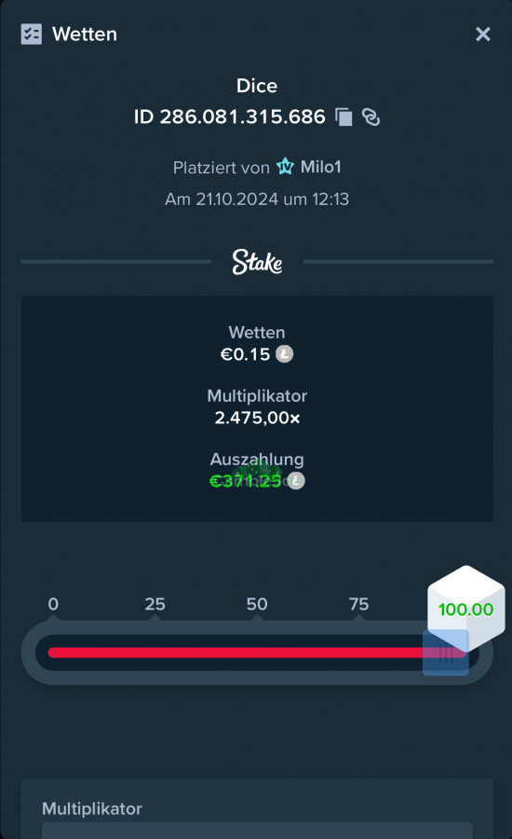
Task: Click the blue slider handle on dice bar
Action: 446,653
